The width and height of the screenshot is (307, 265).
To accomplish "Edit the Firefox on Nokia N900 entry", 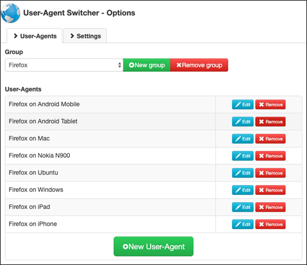I will [243, 156].
